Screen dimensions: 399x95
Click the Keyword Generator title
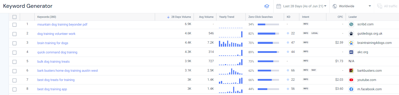point(28,6)
